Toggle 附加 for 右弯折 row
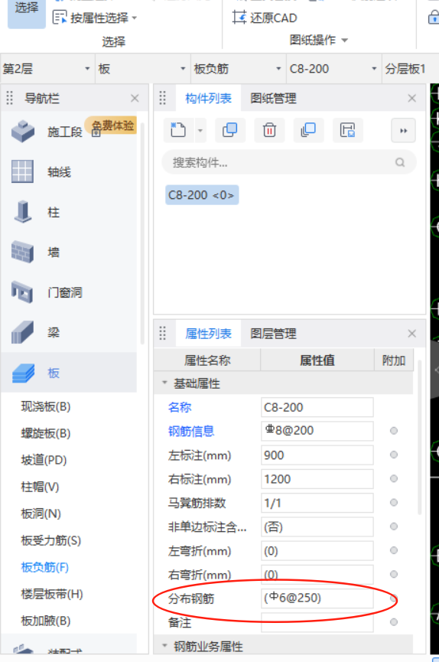This screenshot has height=662, width=439. point(394,574)
